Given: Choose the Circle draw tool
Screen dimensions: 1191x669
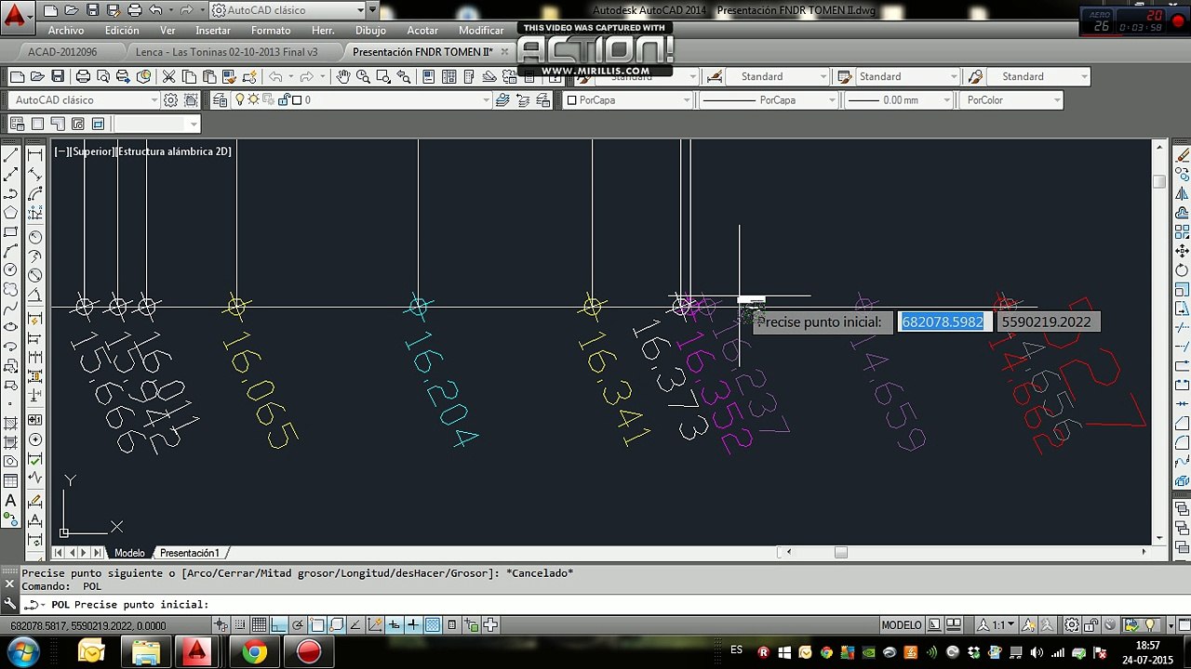Looking at the screenshot, I should pyautogui.click(x=11, y=270).
